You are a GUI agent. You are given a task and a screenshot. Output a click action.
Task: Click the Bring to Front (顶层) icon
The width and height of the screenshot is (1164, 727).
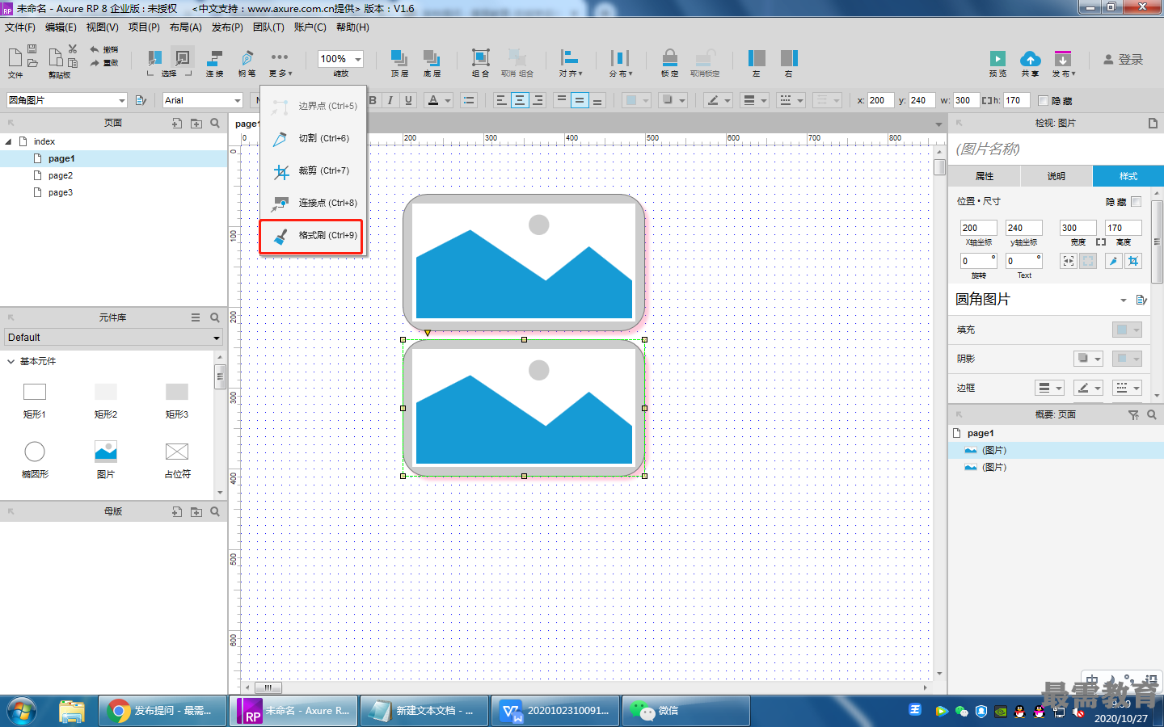pyautogui.click(x=399, y=58)
